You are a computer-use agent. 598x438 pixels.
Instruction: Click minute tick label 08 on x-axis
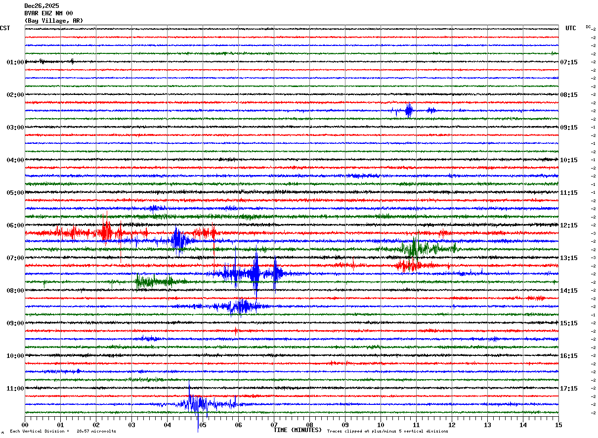309,425
